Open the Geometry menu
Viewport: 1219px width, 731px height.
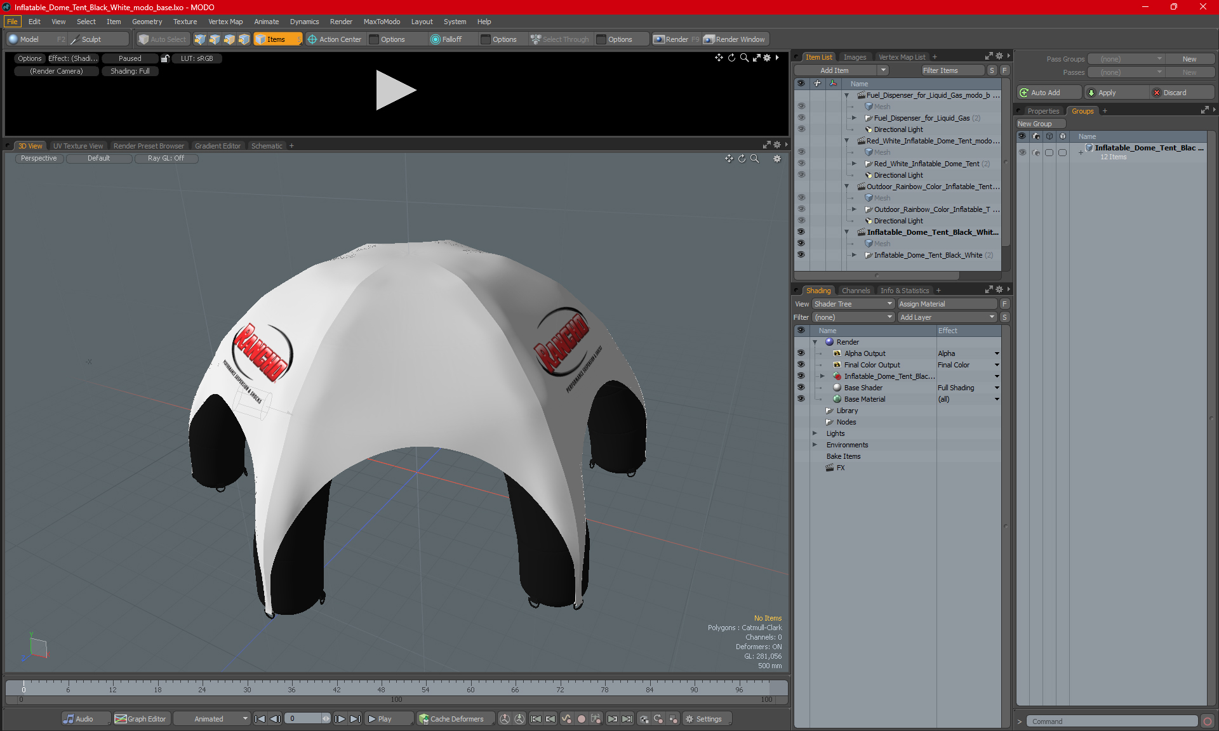click(147, 22)
